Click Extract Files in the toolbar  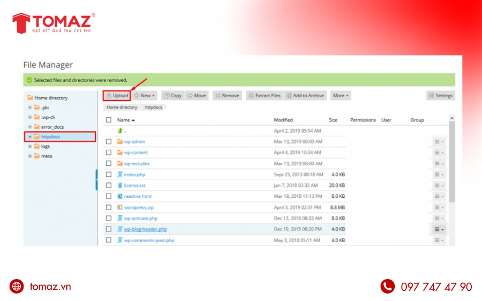coord(263,96)
